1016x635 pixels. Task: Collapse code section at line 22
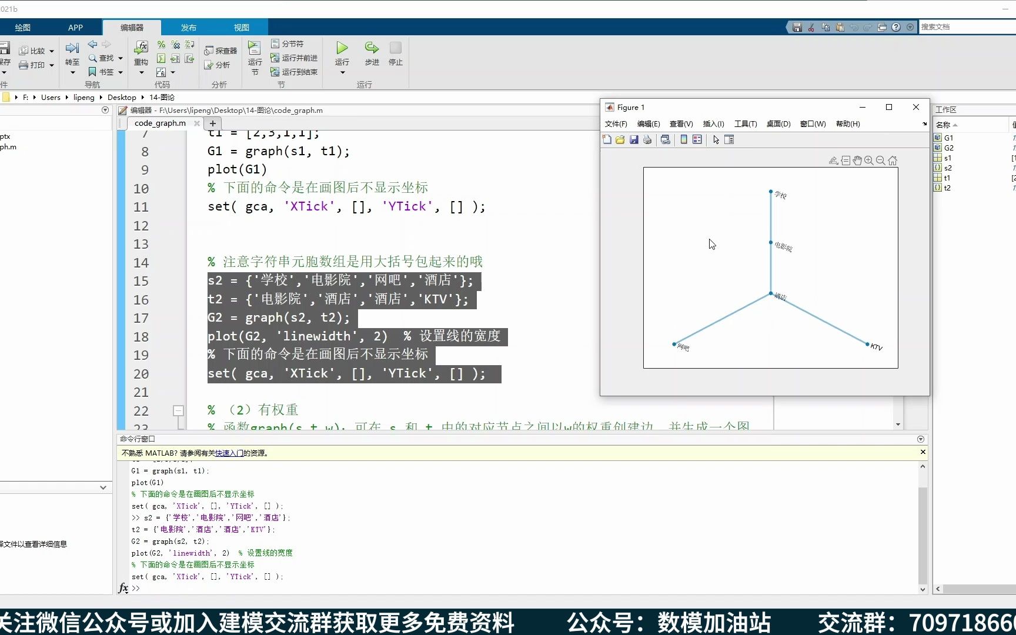click(178, 410)
